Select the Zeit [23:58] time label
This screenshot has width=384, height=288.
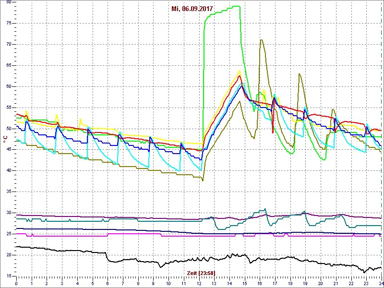click(201, 273)
